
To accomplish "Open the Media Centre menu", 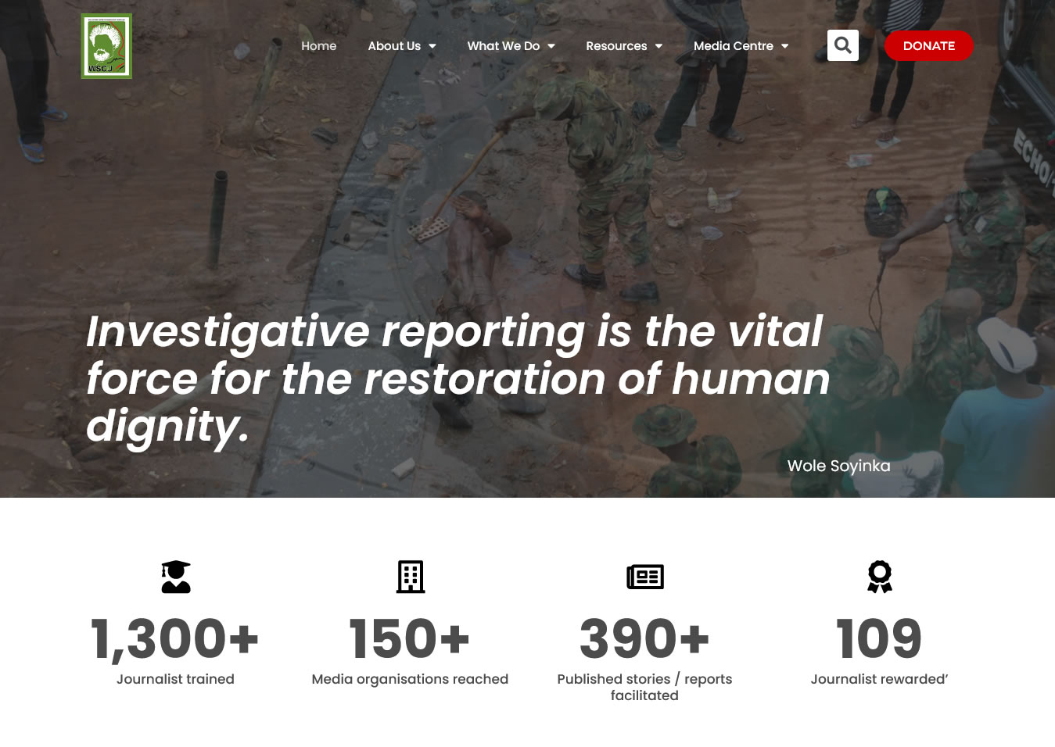I will [x=734, y=46].
